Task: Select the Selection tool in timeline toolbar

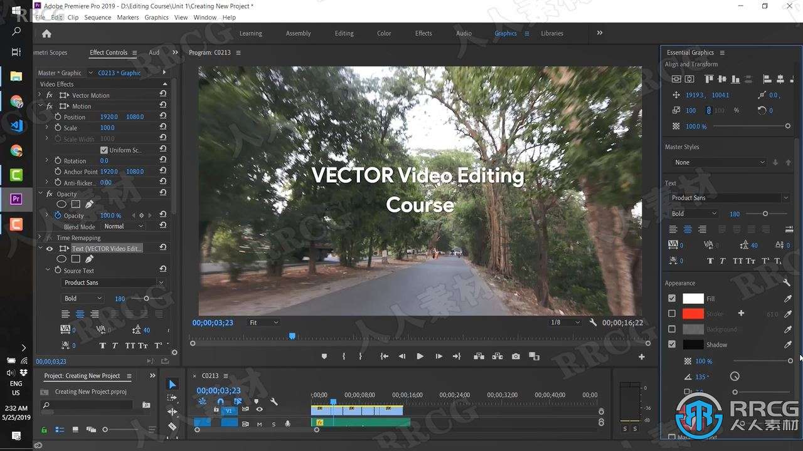Action: [x=173, y=384]
